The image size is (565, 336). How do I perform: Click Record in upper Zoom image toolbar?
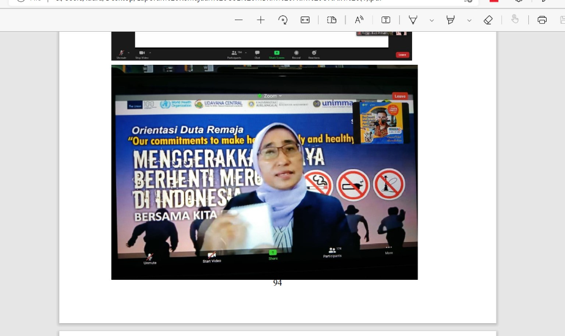tap(296, 55)
